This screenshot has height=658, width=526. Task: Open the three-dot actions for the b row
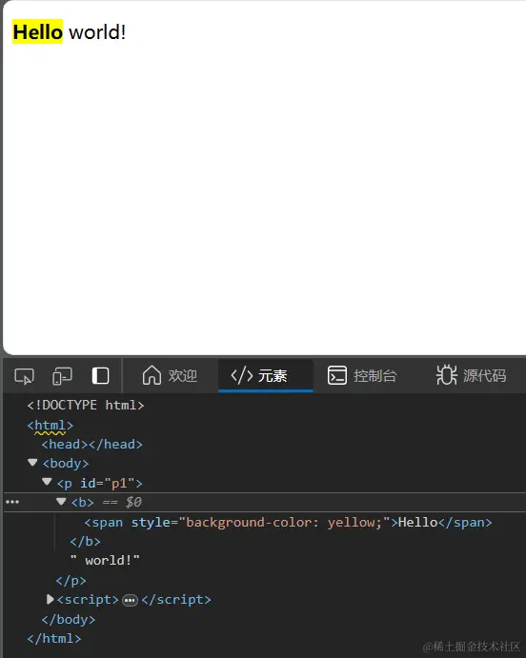(x=12, y=502)
